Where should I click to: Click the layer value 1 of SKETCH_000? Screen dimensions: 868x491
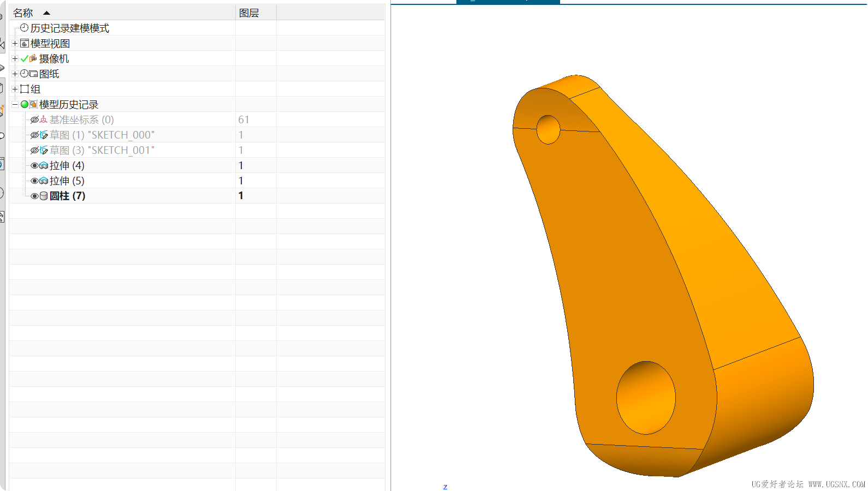241,135
